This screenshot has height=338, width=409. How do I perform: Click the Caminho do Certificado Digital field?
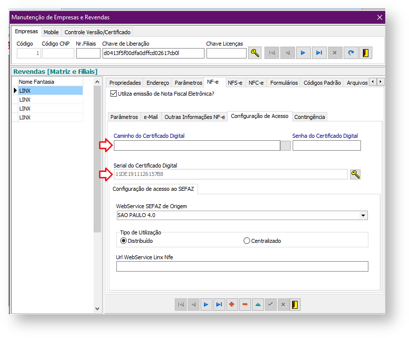(197, 145)
